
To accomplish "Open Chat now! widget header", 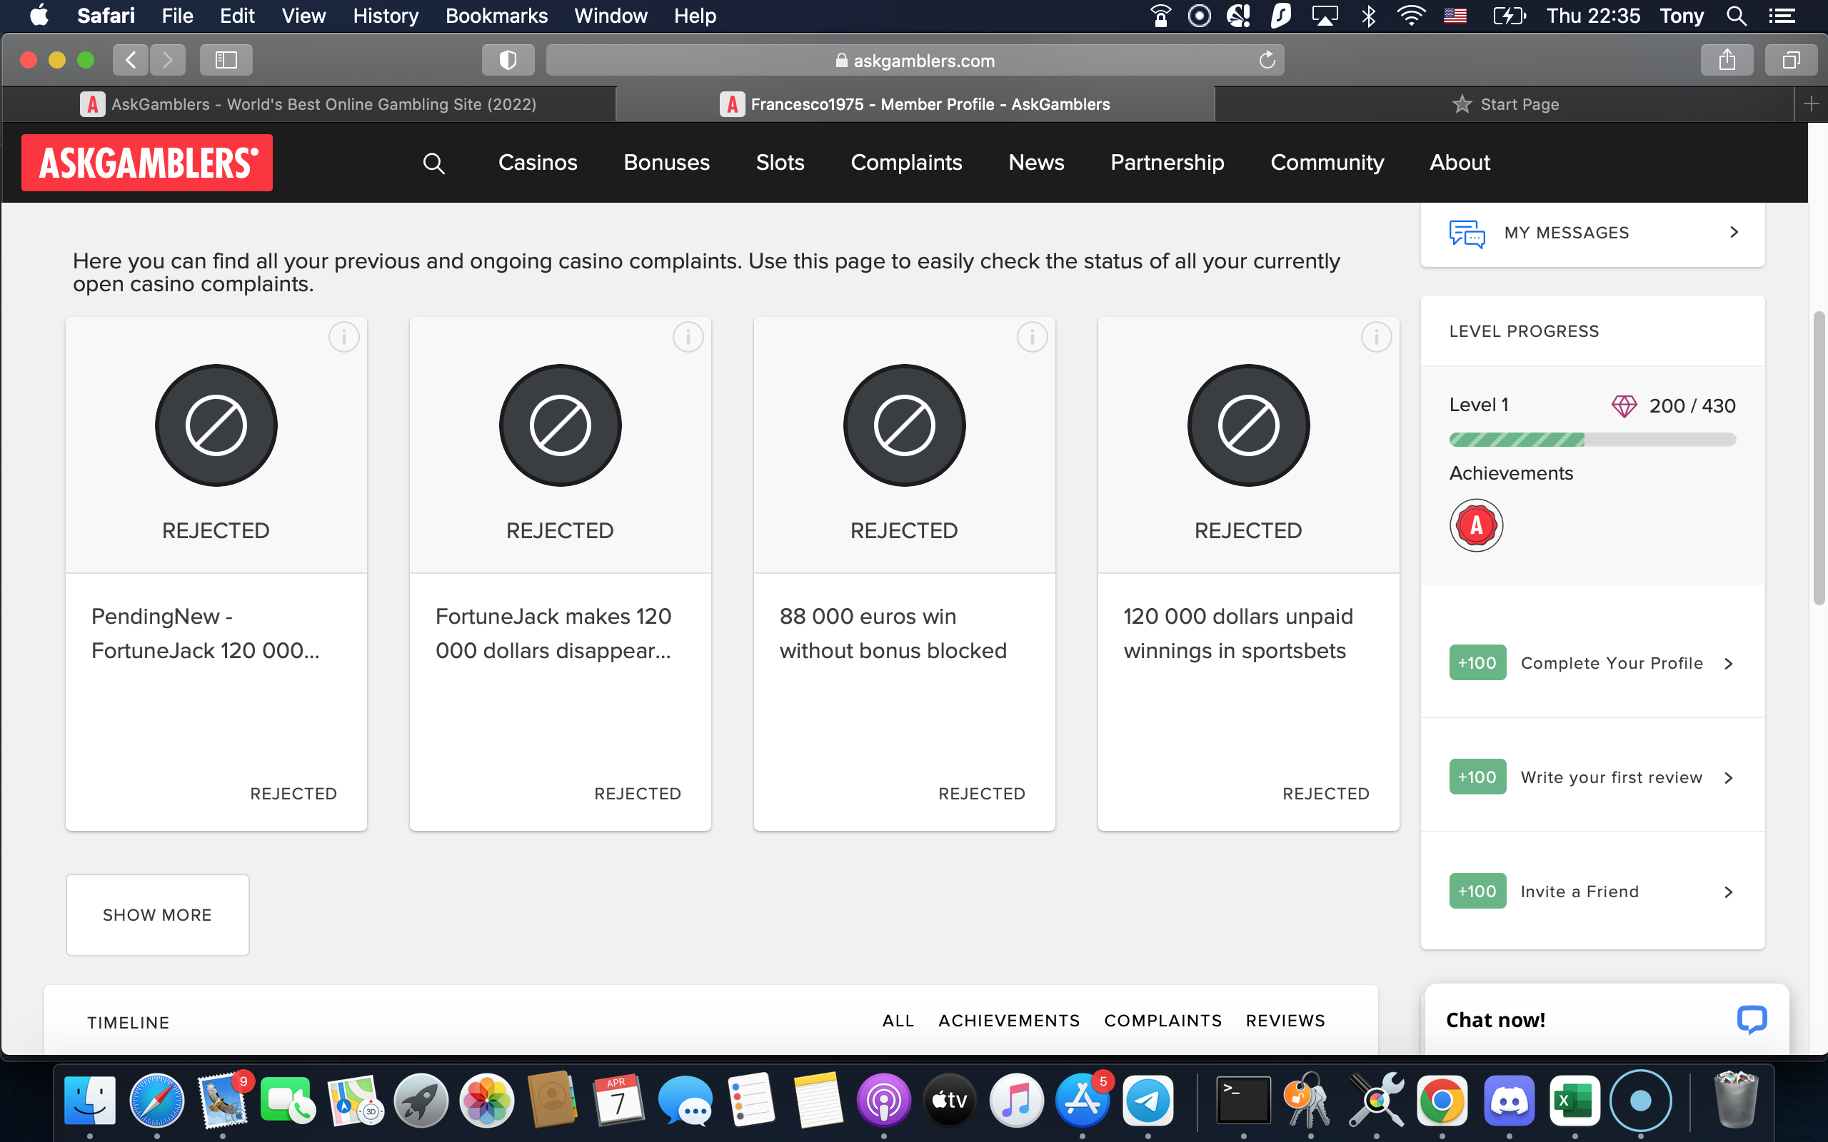I will tap(1606, 1020).
